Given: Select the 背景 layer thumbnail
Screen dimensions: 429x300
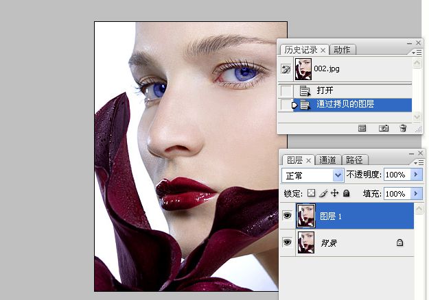Looking at the screenshot, I should tap(306, 242).
